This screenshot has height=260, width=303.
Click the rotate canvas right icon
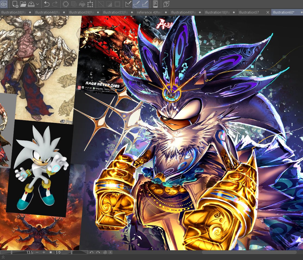point(98,252)
